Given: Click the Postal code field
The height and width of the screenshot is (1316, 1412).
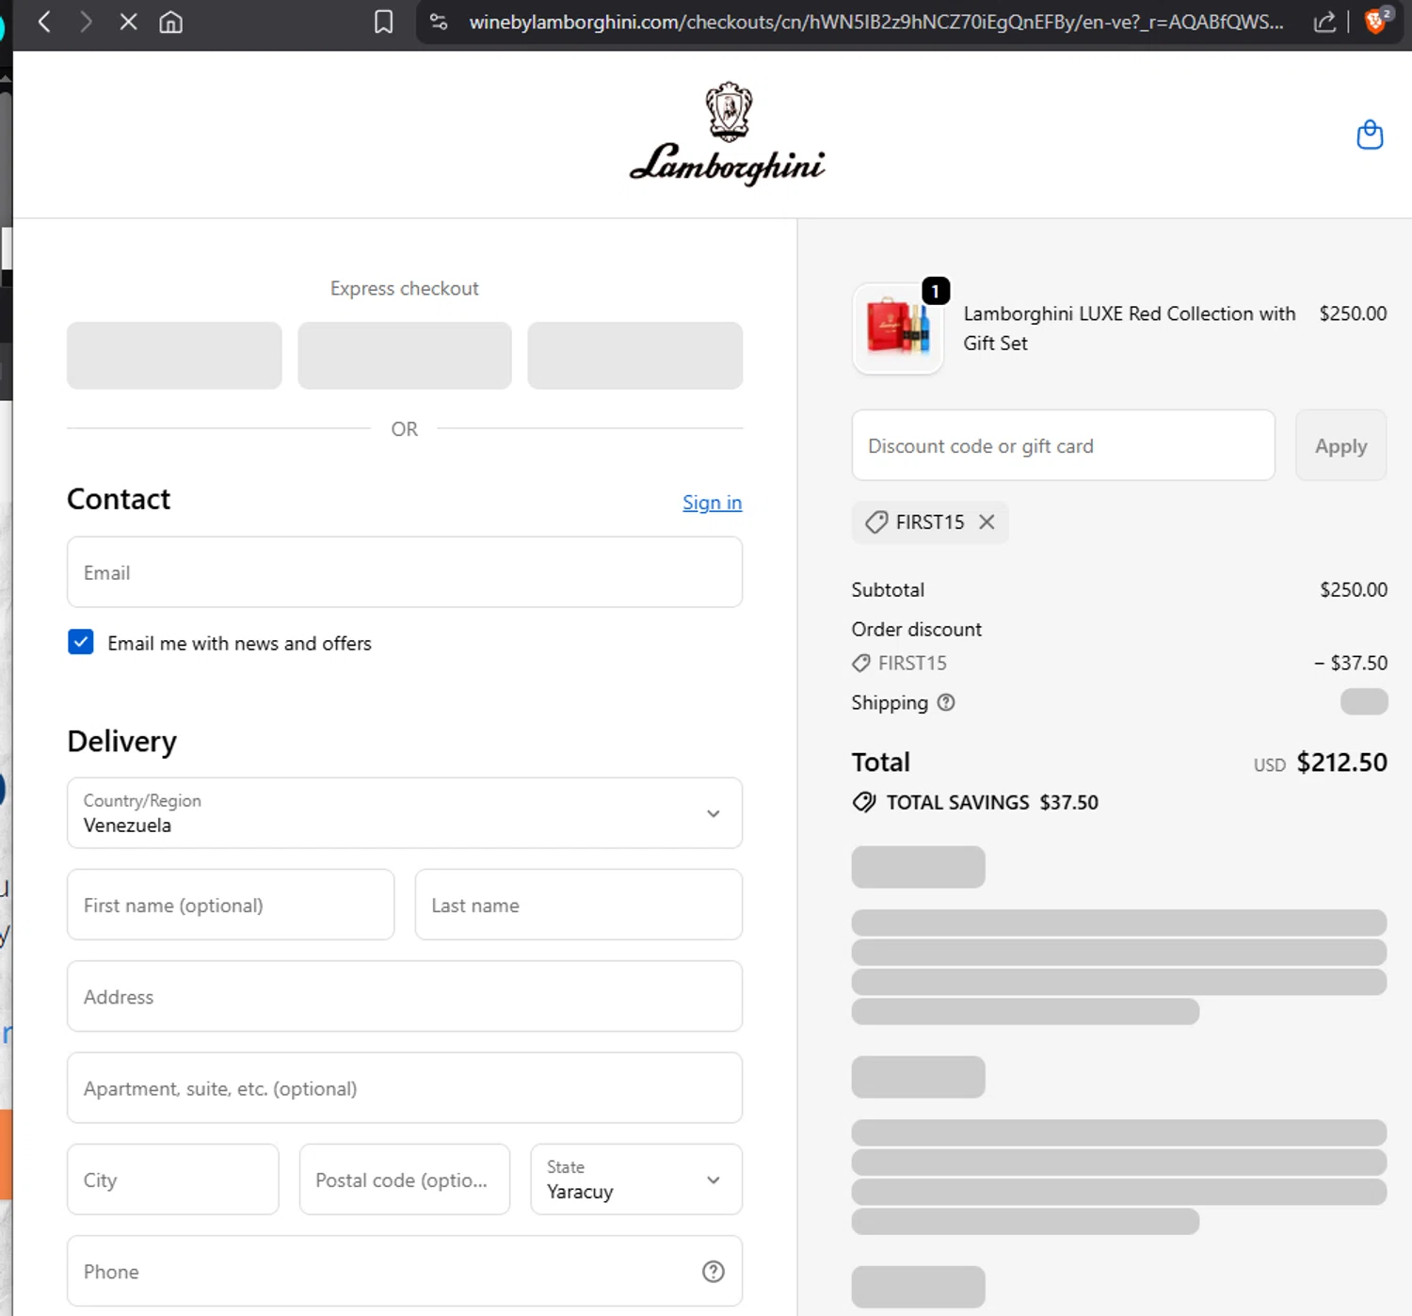Looking at the screenshot, I should (x=405, y=1180).
